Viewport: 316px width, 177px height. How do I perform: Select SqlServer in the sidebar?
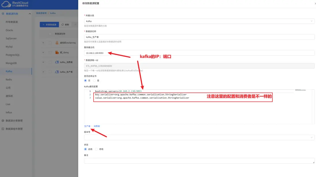[11, 38]
